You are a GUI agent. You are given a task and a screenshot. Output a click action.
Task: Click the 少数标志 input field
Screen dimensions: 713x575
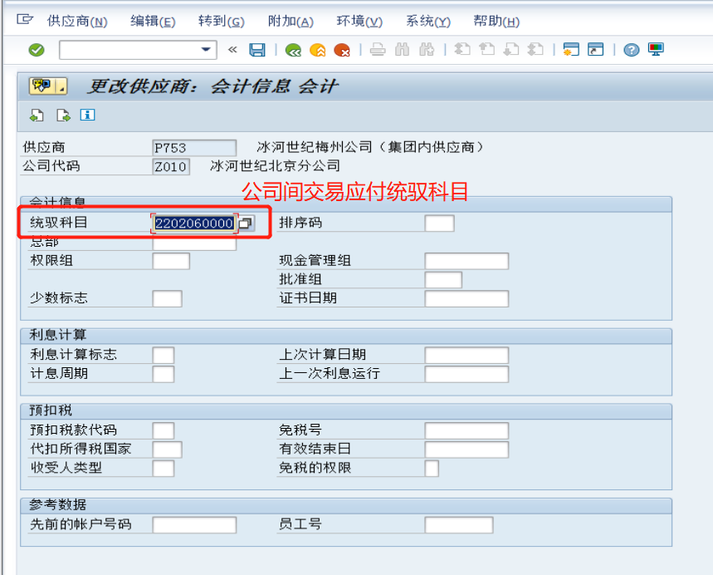click(x=168, y=299)
